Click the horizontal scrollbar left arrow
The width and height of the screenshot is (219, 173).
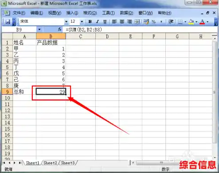coord(133,163)
